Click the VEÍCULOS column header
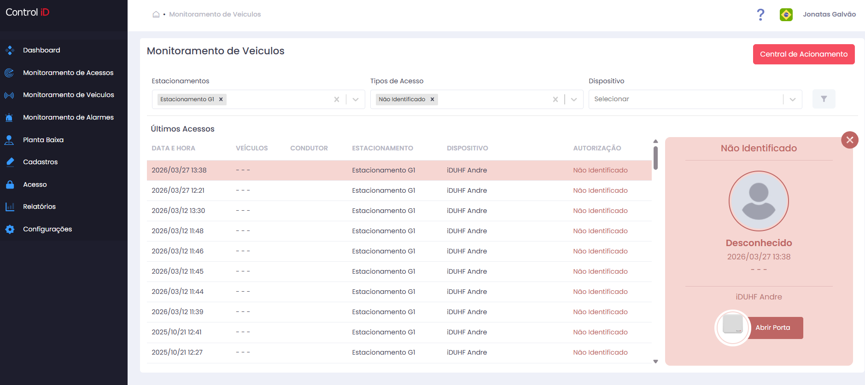Viewport: 865px width, 385px height. (x=251, y=148)
